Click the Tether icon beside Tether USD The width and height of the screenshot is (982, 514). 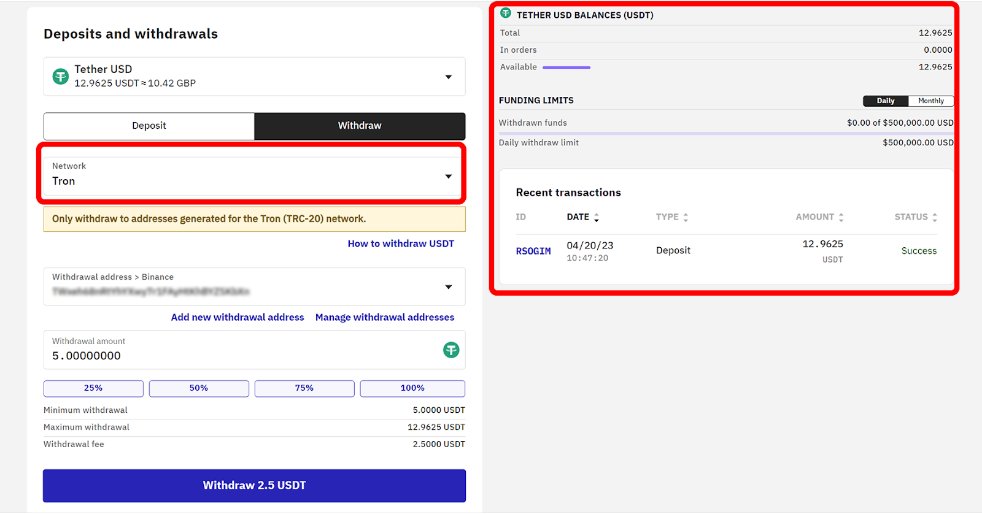(60, 77)
